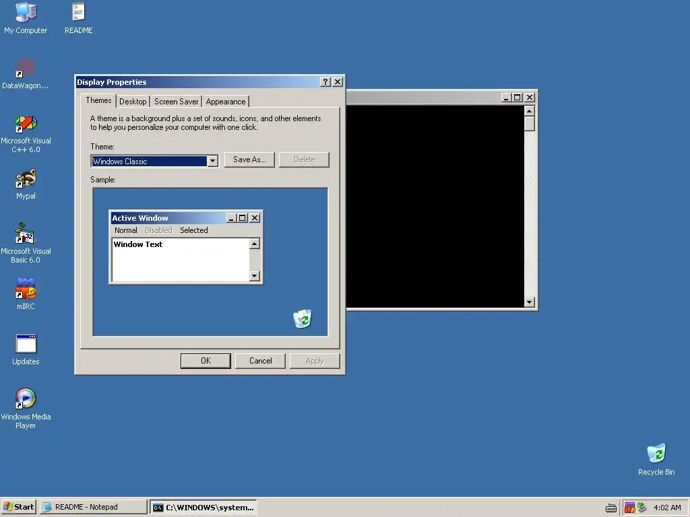Switch to the Appearance tab
This screenshot has width=690, height=517.
click(225, 102)
